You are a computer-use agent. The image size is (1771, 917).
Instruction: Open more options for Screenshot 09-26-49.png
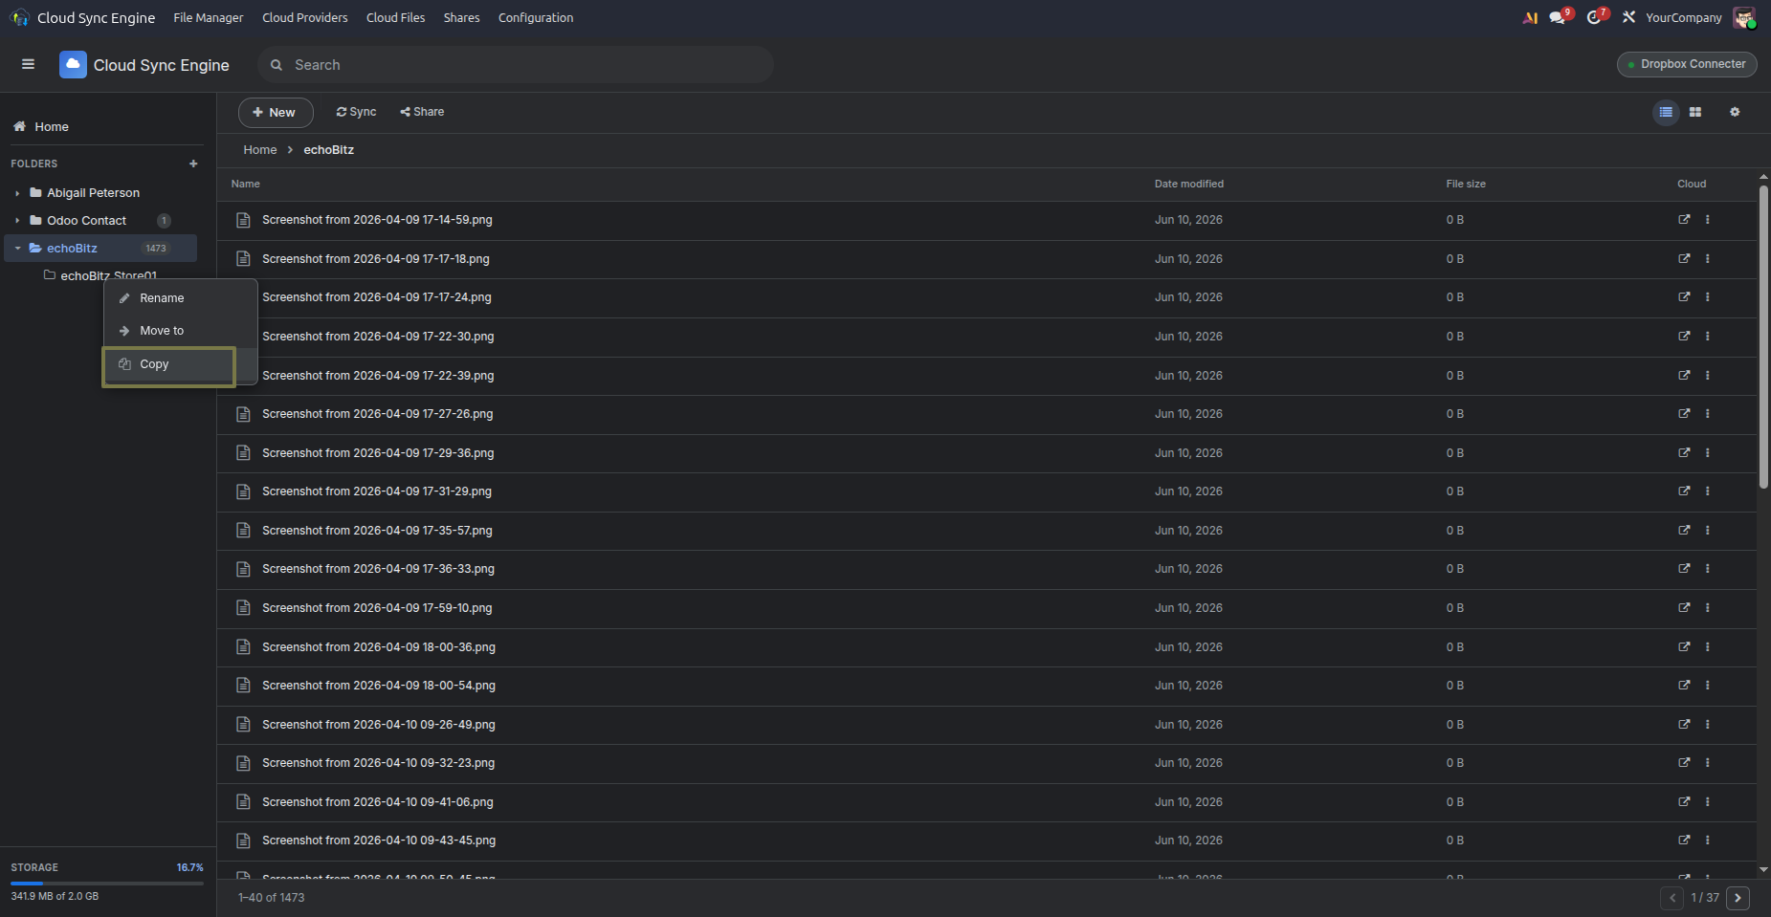[1707, 725]
